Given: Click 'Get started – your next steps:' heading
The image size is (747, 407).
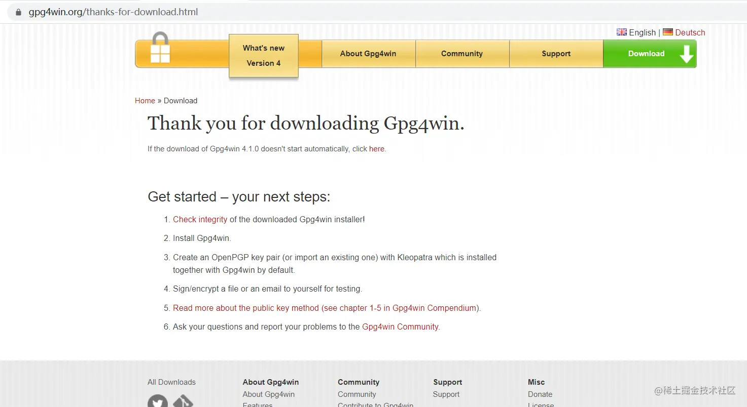Looking at the screenshot, I should tap(239, 196).
